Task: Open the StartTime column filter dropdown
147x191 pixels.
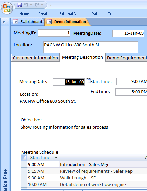Action: (56, 158)
